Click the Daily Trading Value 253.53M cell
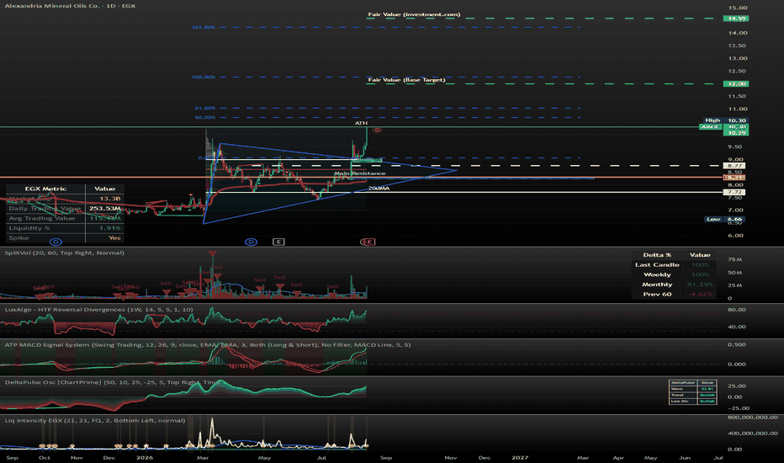 [104, 208]
